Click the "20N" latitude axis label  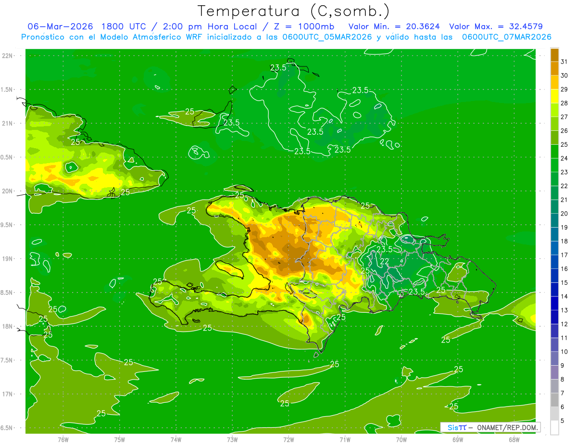pyautogui.click(x=7, y=191)
